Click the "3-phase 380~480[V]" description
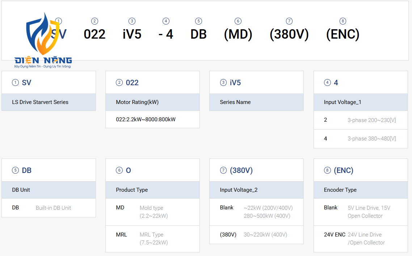 pyautogui.click(x=371, y=139)
